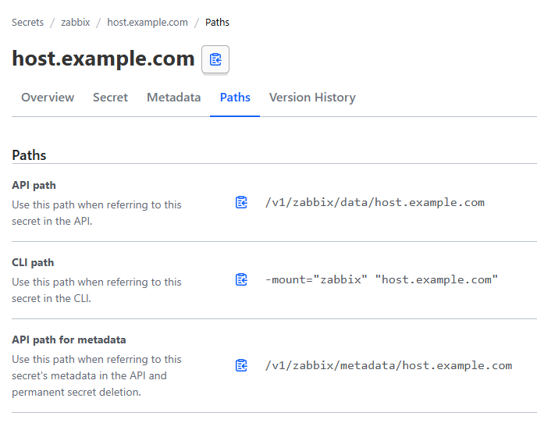537x423 pixels.
Task: Select the Paths tab
Action: click(235, 98)
